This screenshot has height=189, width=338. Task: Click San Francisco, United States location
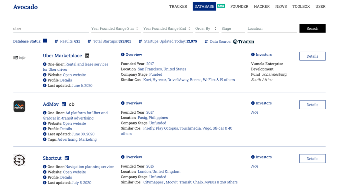click(162, 69)
